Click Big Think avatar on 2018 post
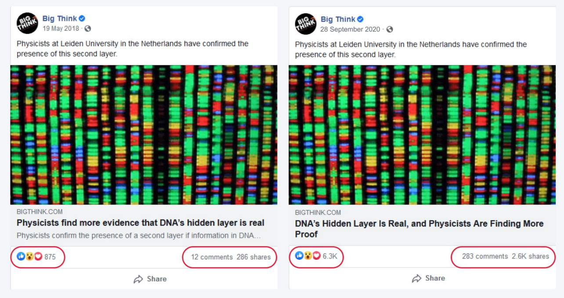 pyautogui.click(x=27, y=23)
